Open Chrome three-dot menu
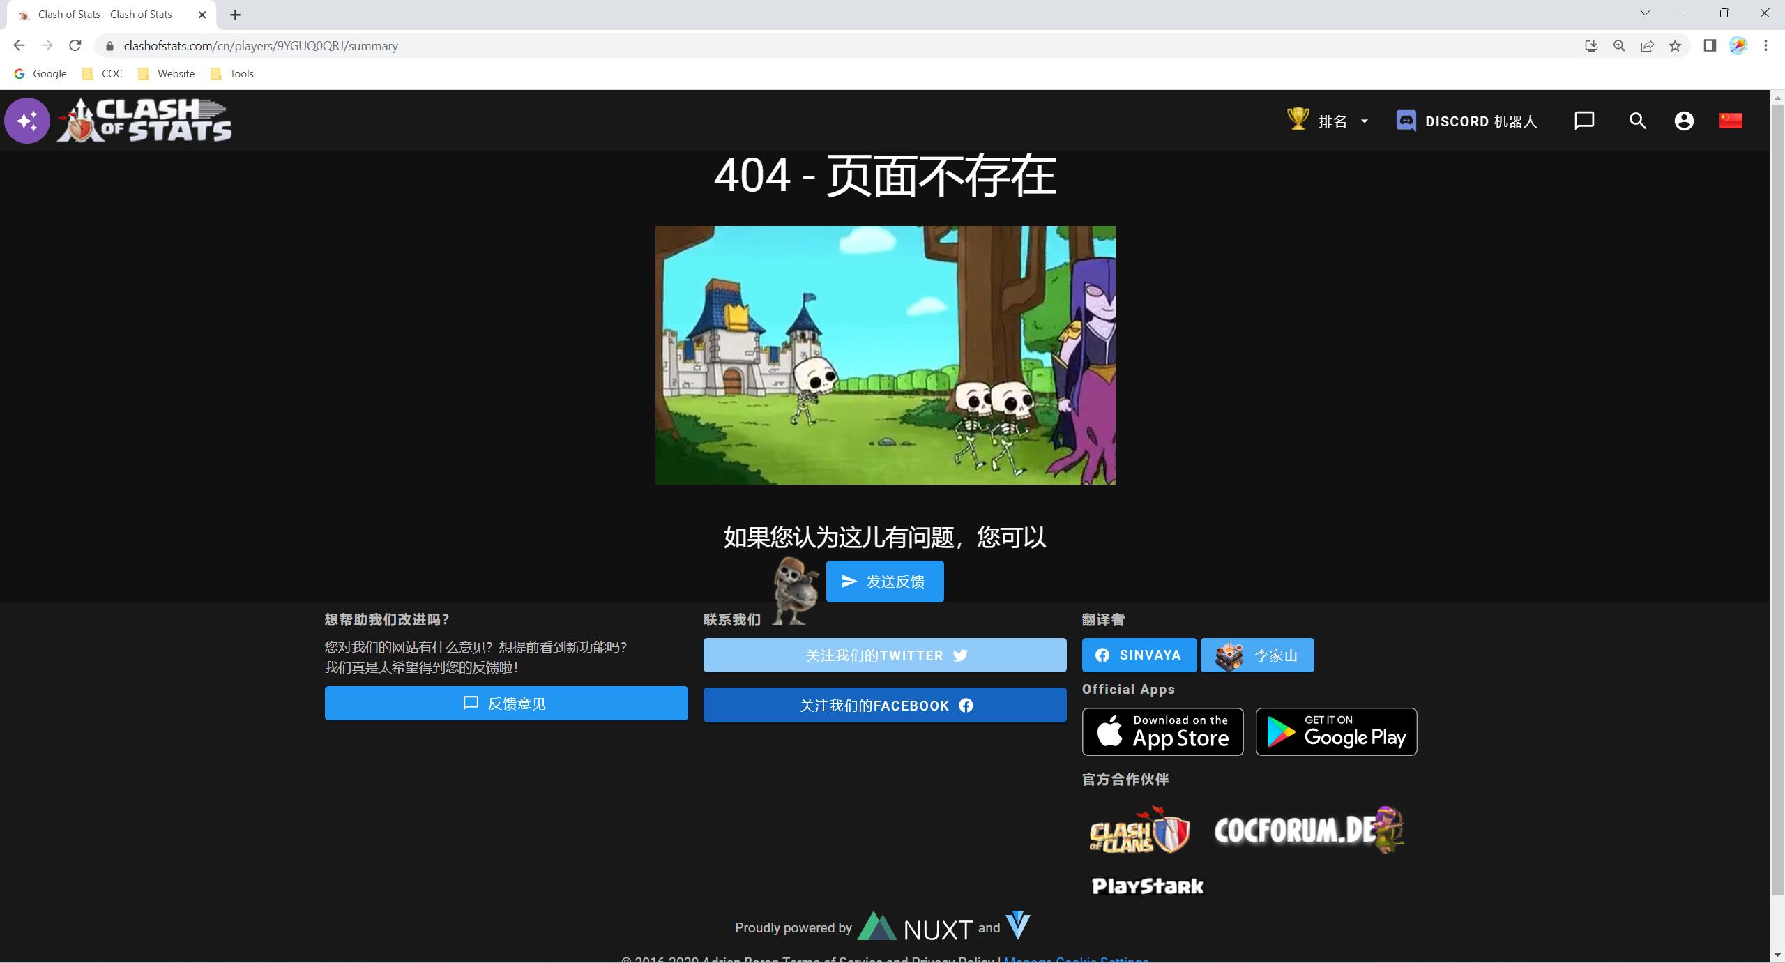 coord(1765,46)
